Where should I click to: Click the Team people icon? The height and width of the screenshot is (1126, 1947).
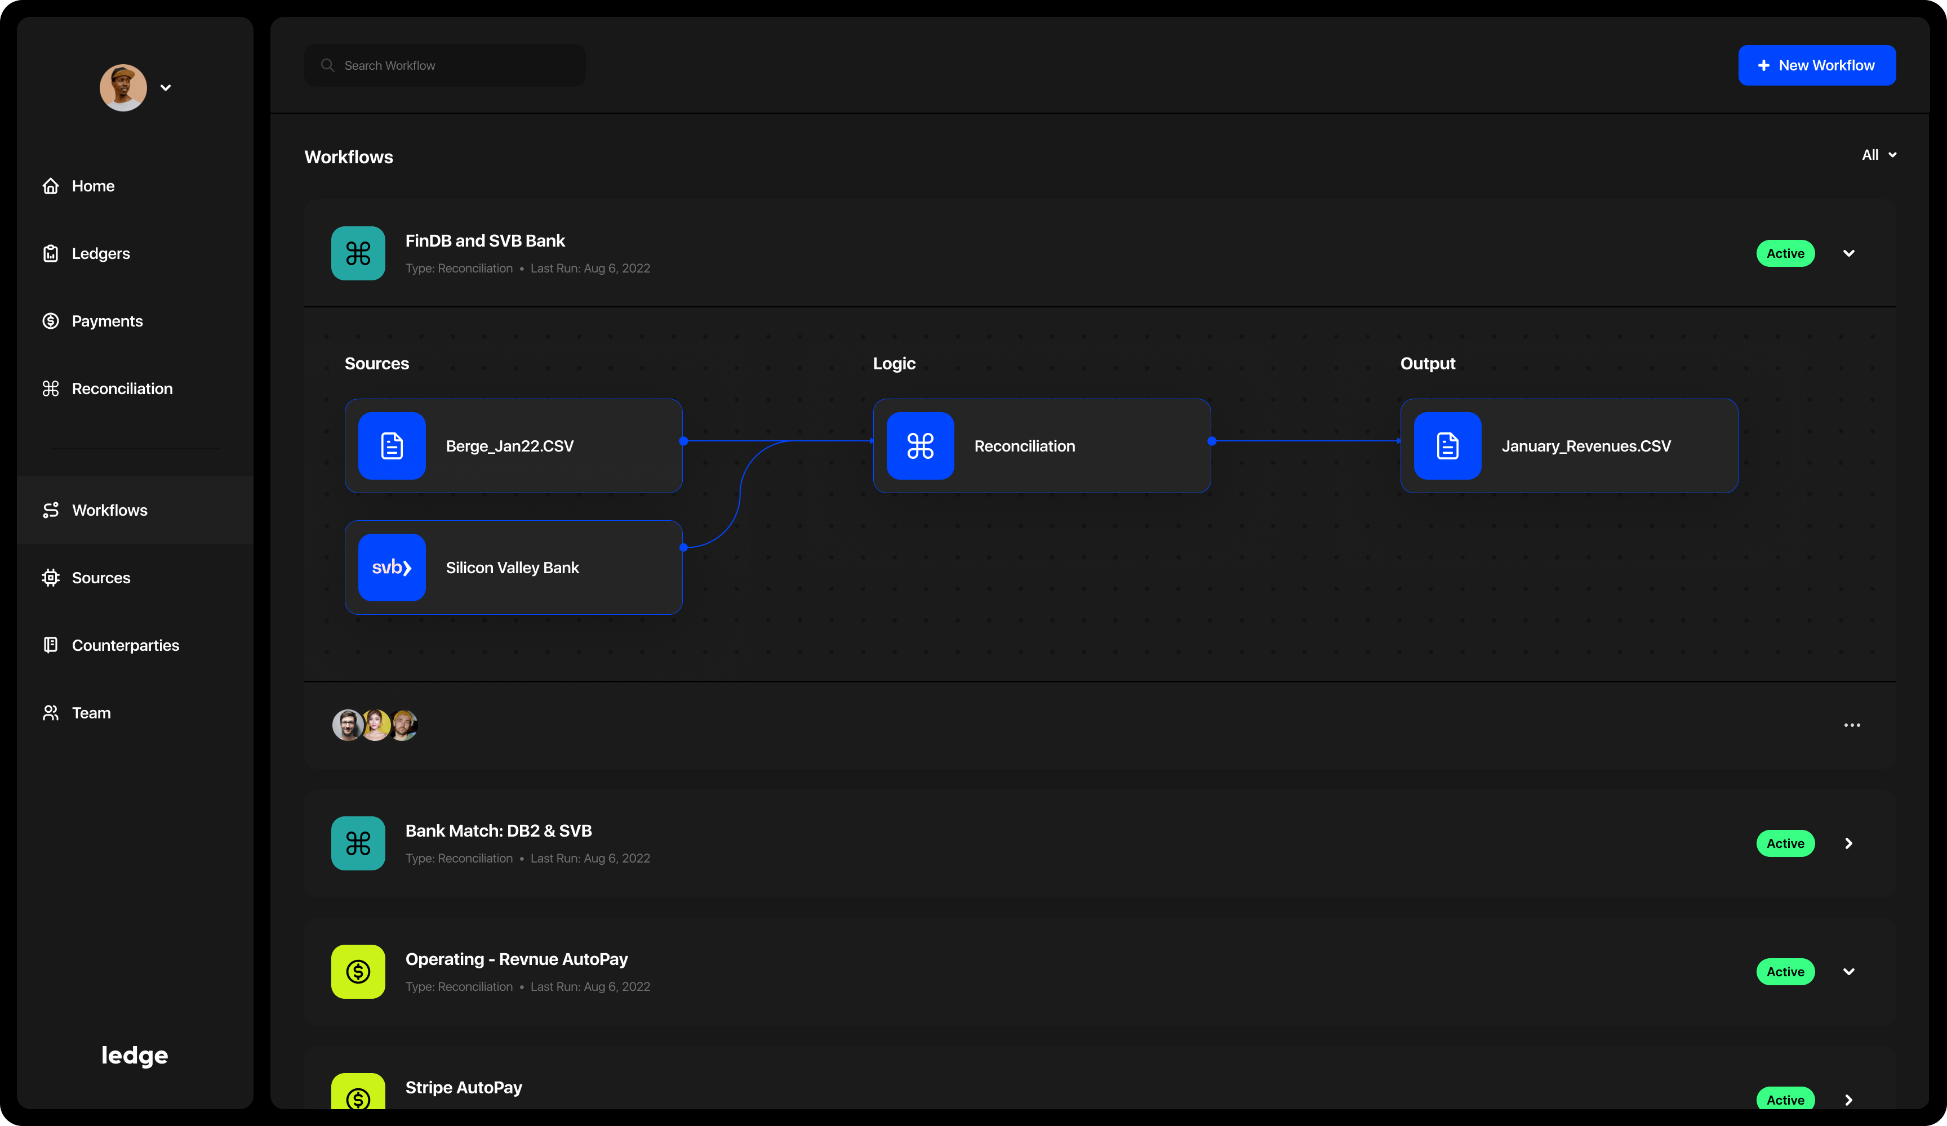pyautogui.click(x=51, y=713)
